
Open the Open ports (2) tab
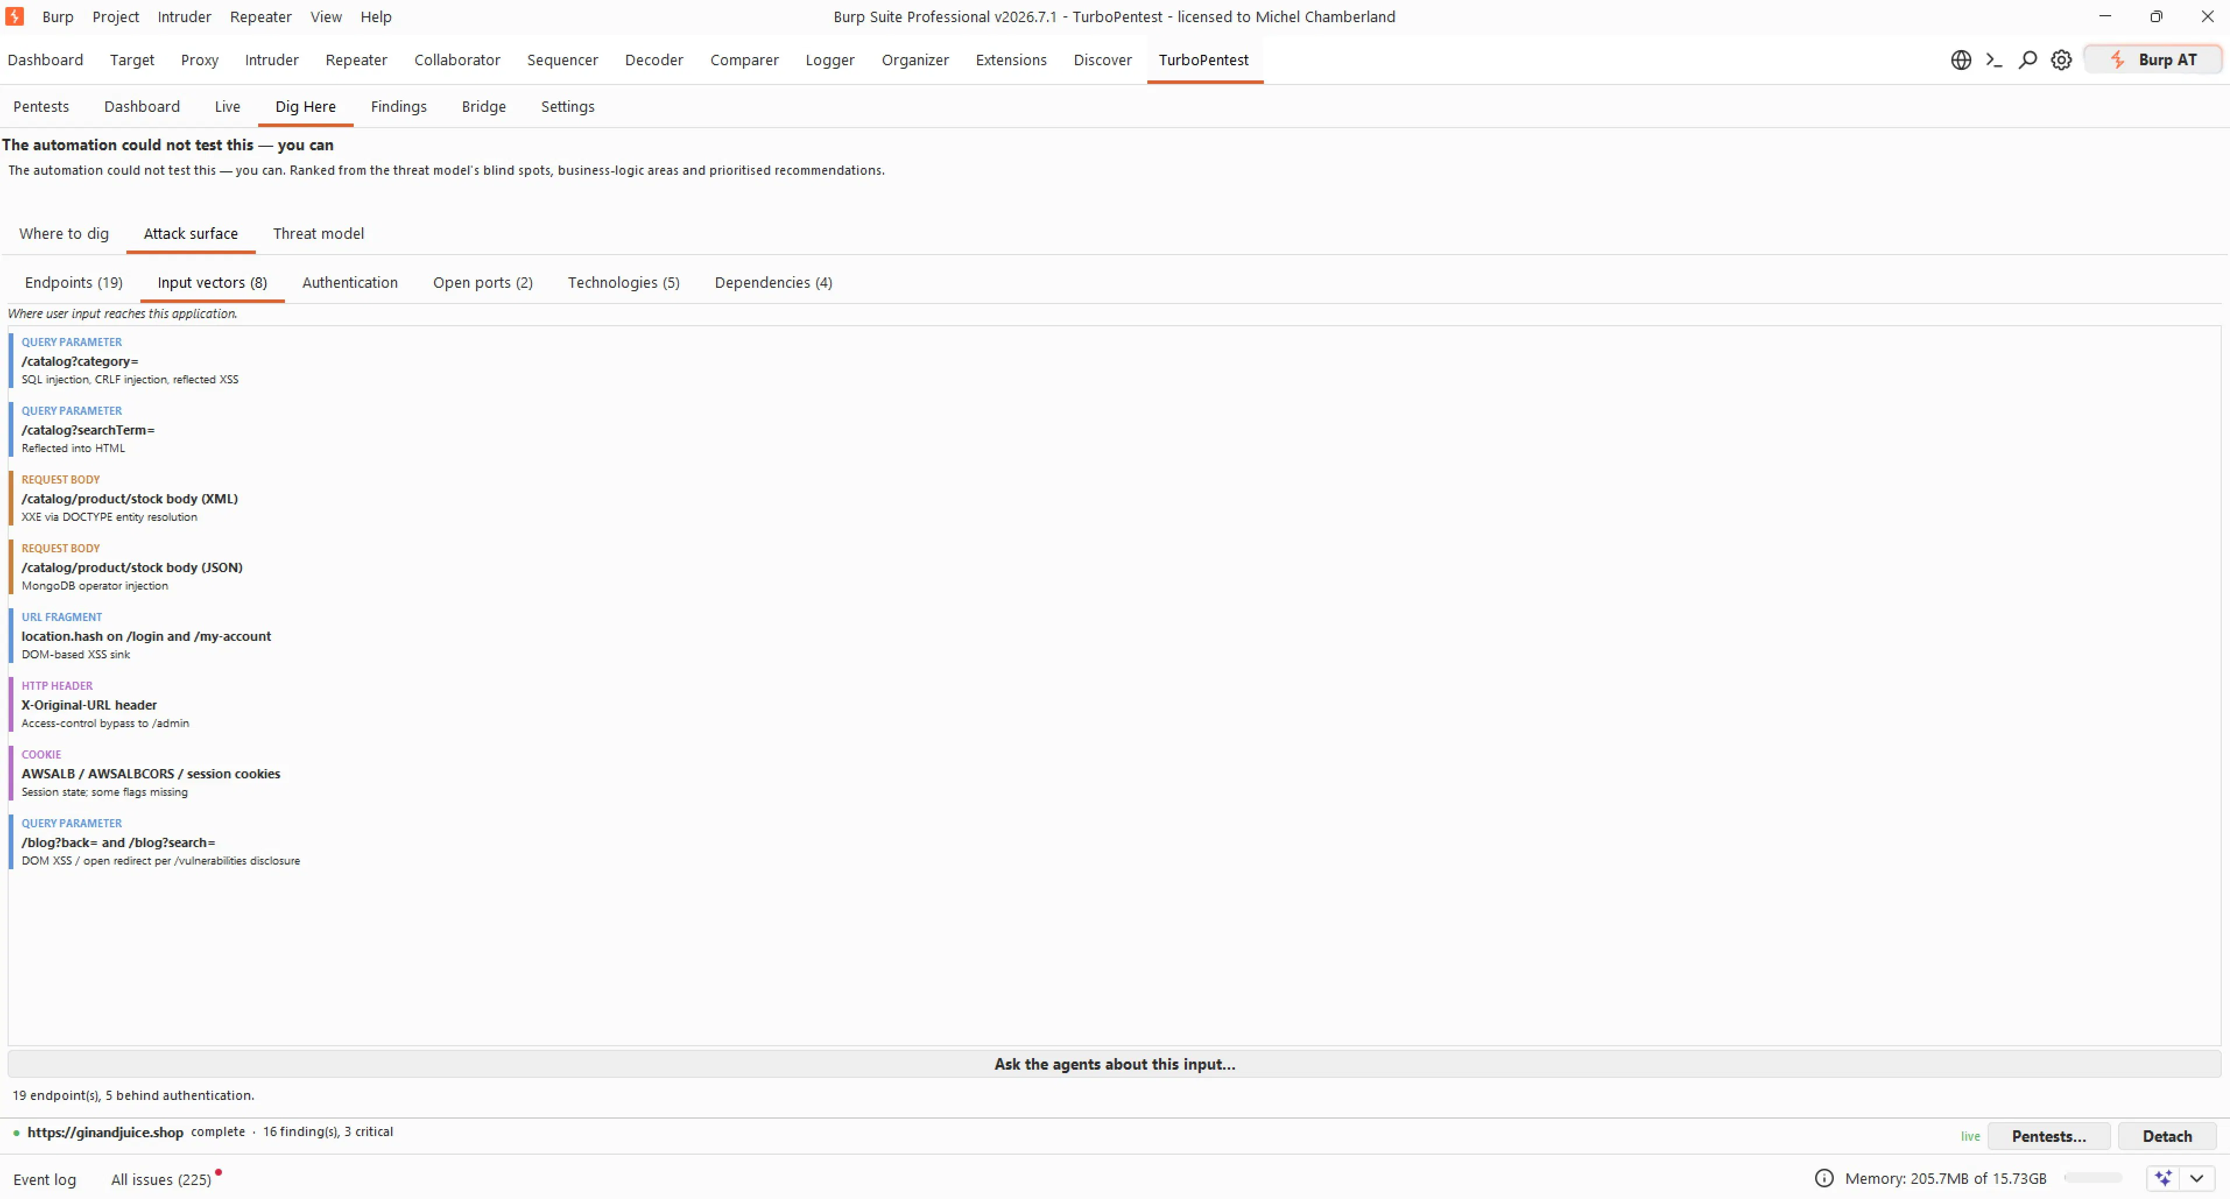[483, 282]
